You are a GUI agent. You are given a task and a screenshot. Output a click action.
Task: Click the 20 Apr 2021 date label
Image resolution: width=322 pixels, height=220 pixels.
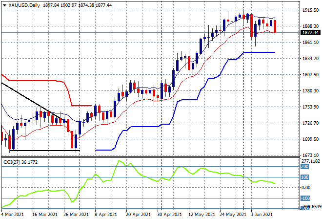tap(139, 215)
